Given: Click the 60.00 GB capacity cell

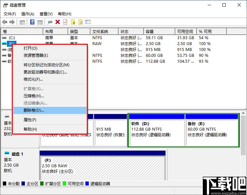Looking at the screenshot, I should pyautogui.click(x=154, y=56).
